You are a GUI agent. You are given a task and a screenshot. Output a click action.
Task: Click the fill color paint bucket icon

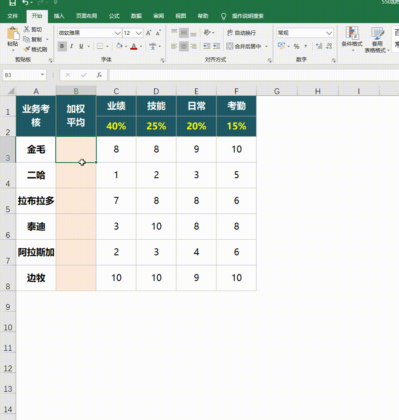[119, 45]
